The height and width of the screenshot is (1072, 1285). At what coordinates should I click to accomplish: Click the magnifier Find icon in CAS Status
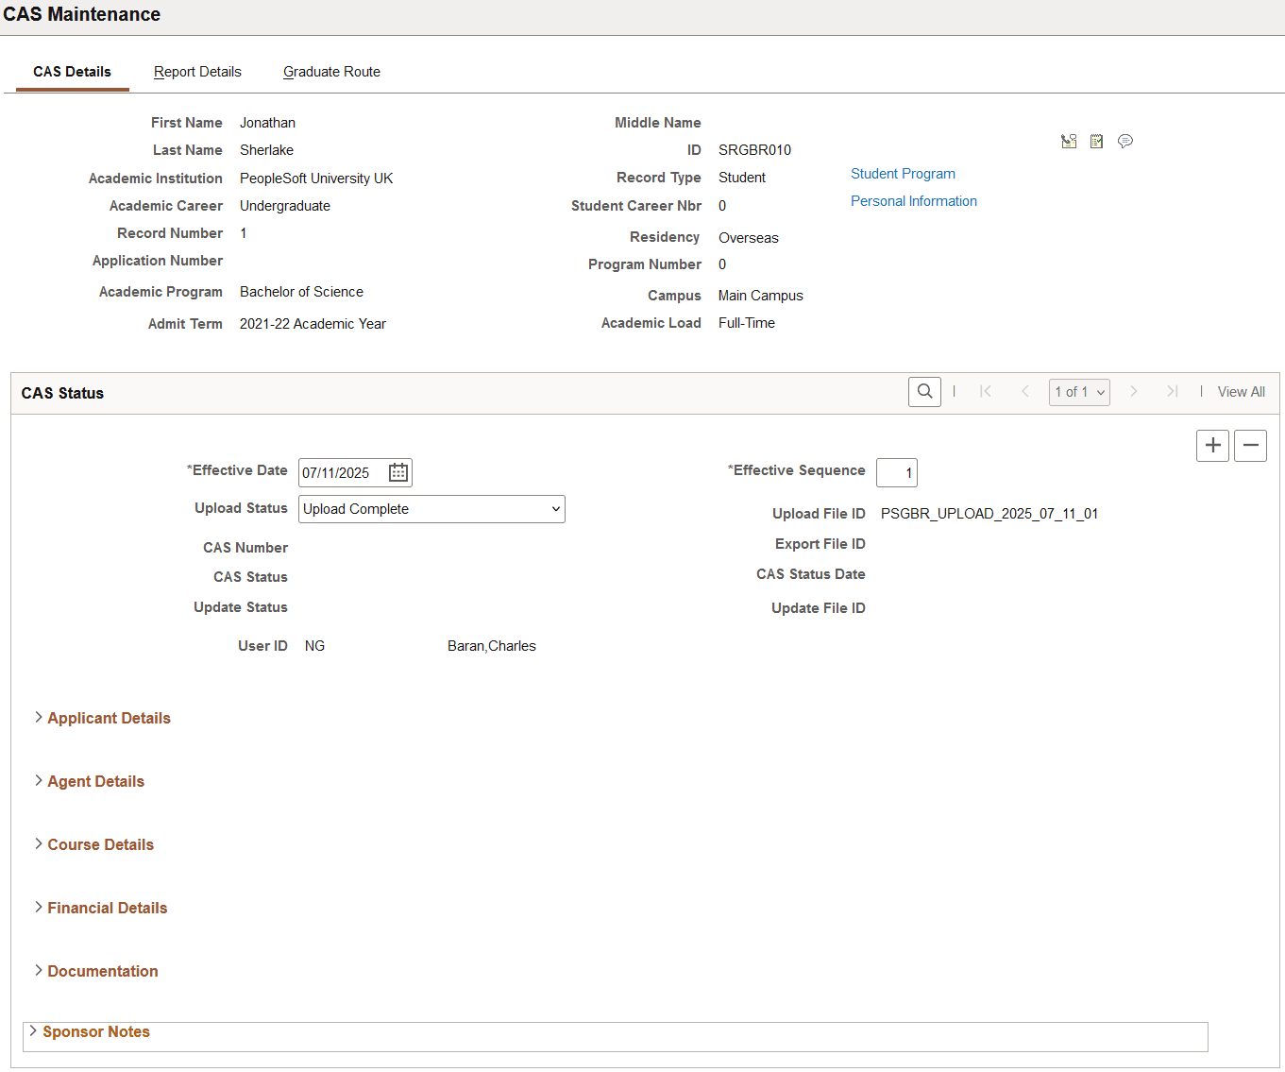925,392
